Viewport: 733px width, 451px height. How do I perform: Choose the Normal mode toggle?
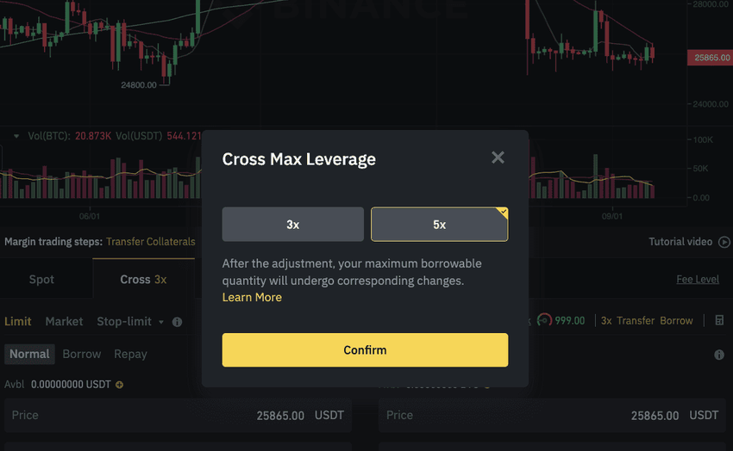29,354
